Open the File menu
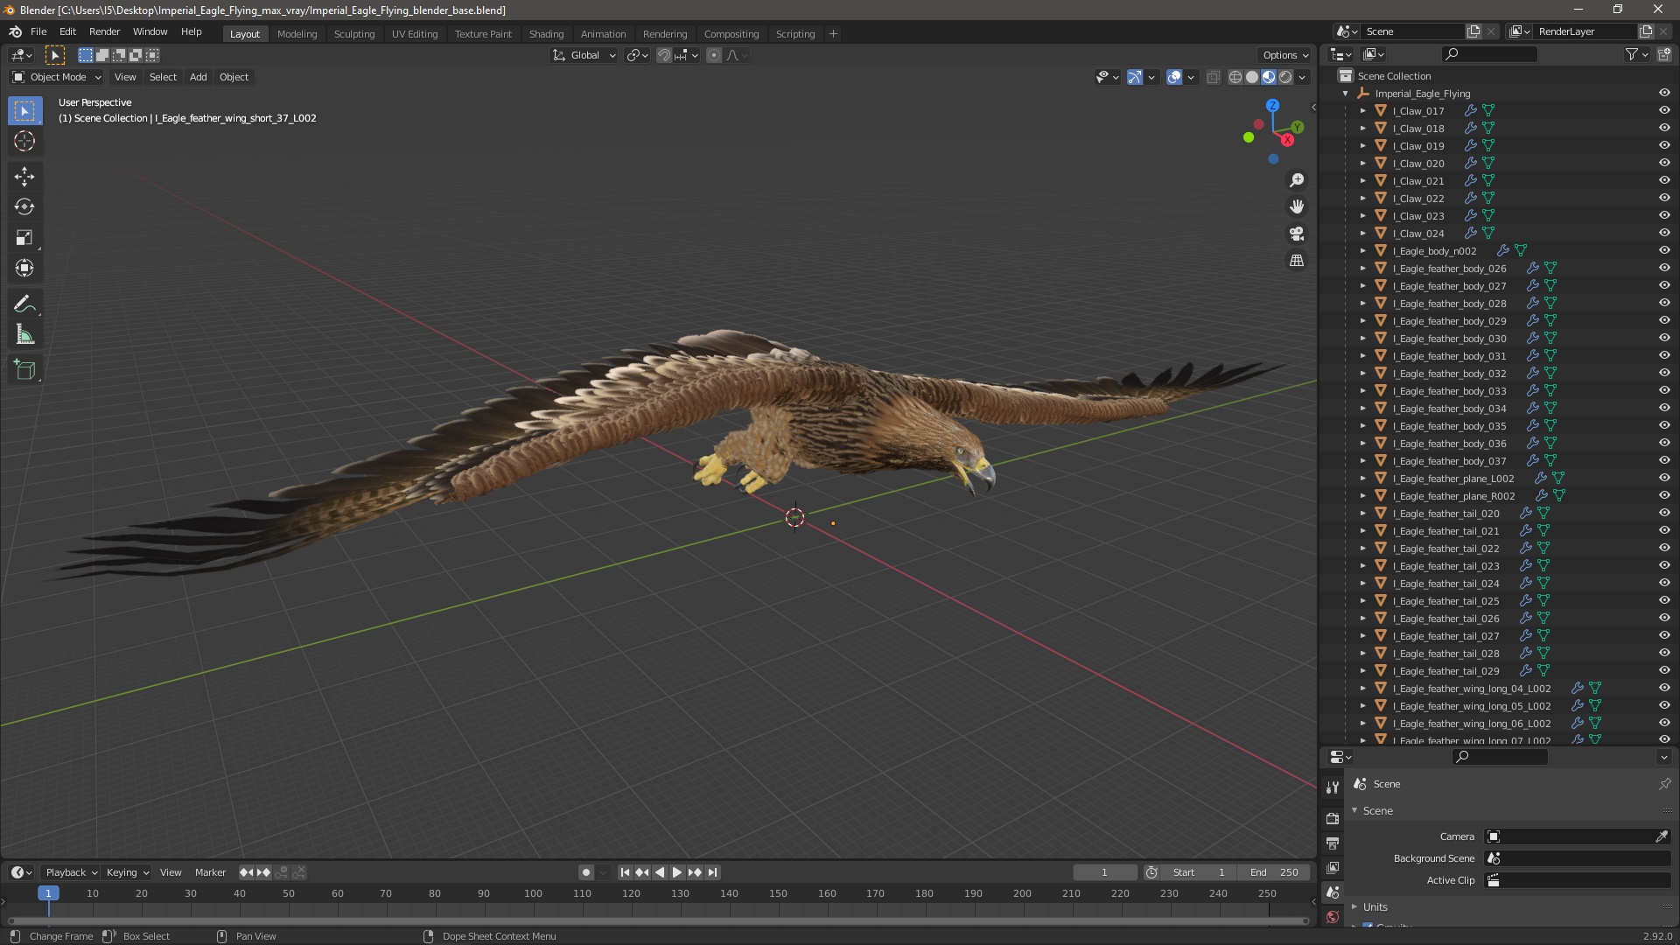 click(38, 31)
